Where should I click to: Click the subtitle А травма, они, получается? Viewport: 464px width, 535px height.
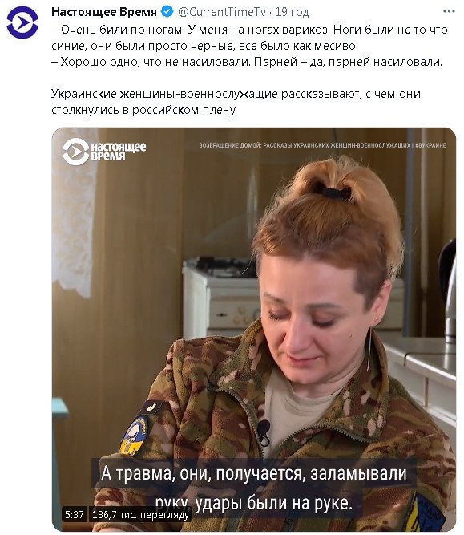point(254,474)
